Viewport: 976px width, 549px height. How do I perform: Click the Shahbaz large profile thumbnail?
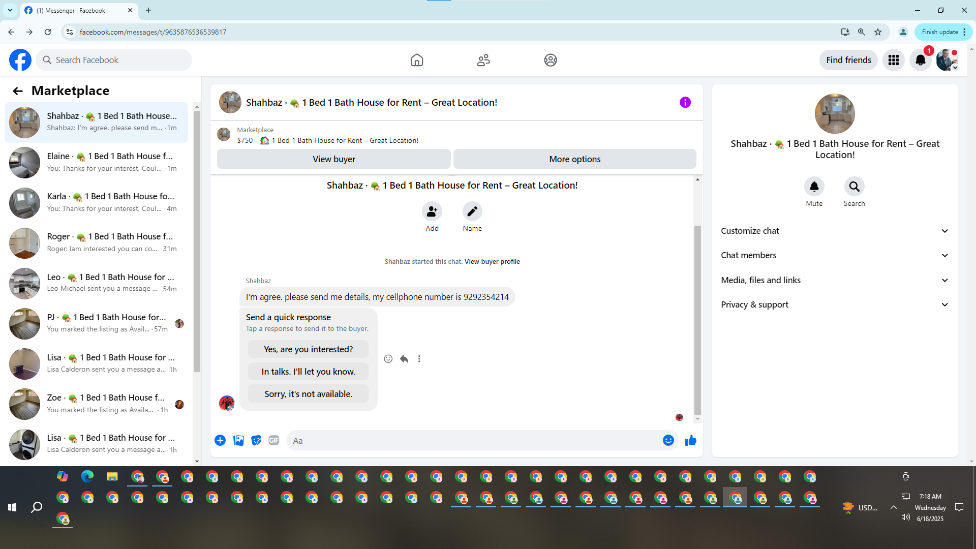pos(835,114)
